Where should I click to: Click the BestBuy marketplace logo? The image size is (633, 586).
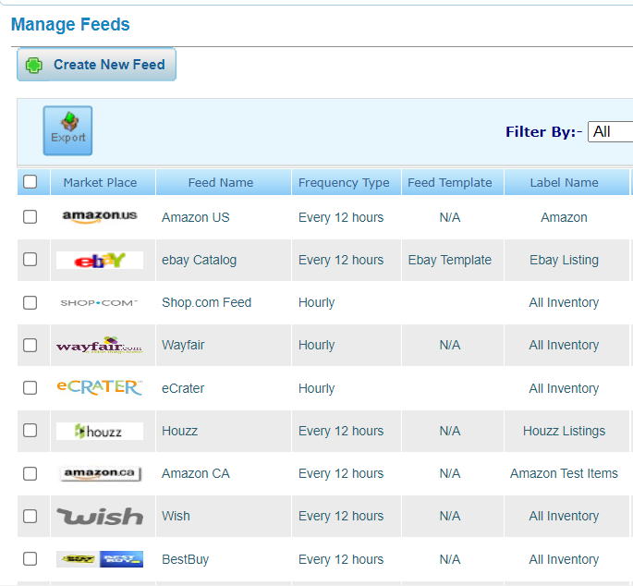point(100,559)
